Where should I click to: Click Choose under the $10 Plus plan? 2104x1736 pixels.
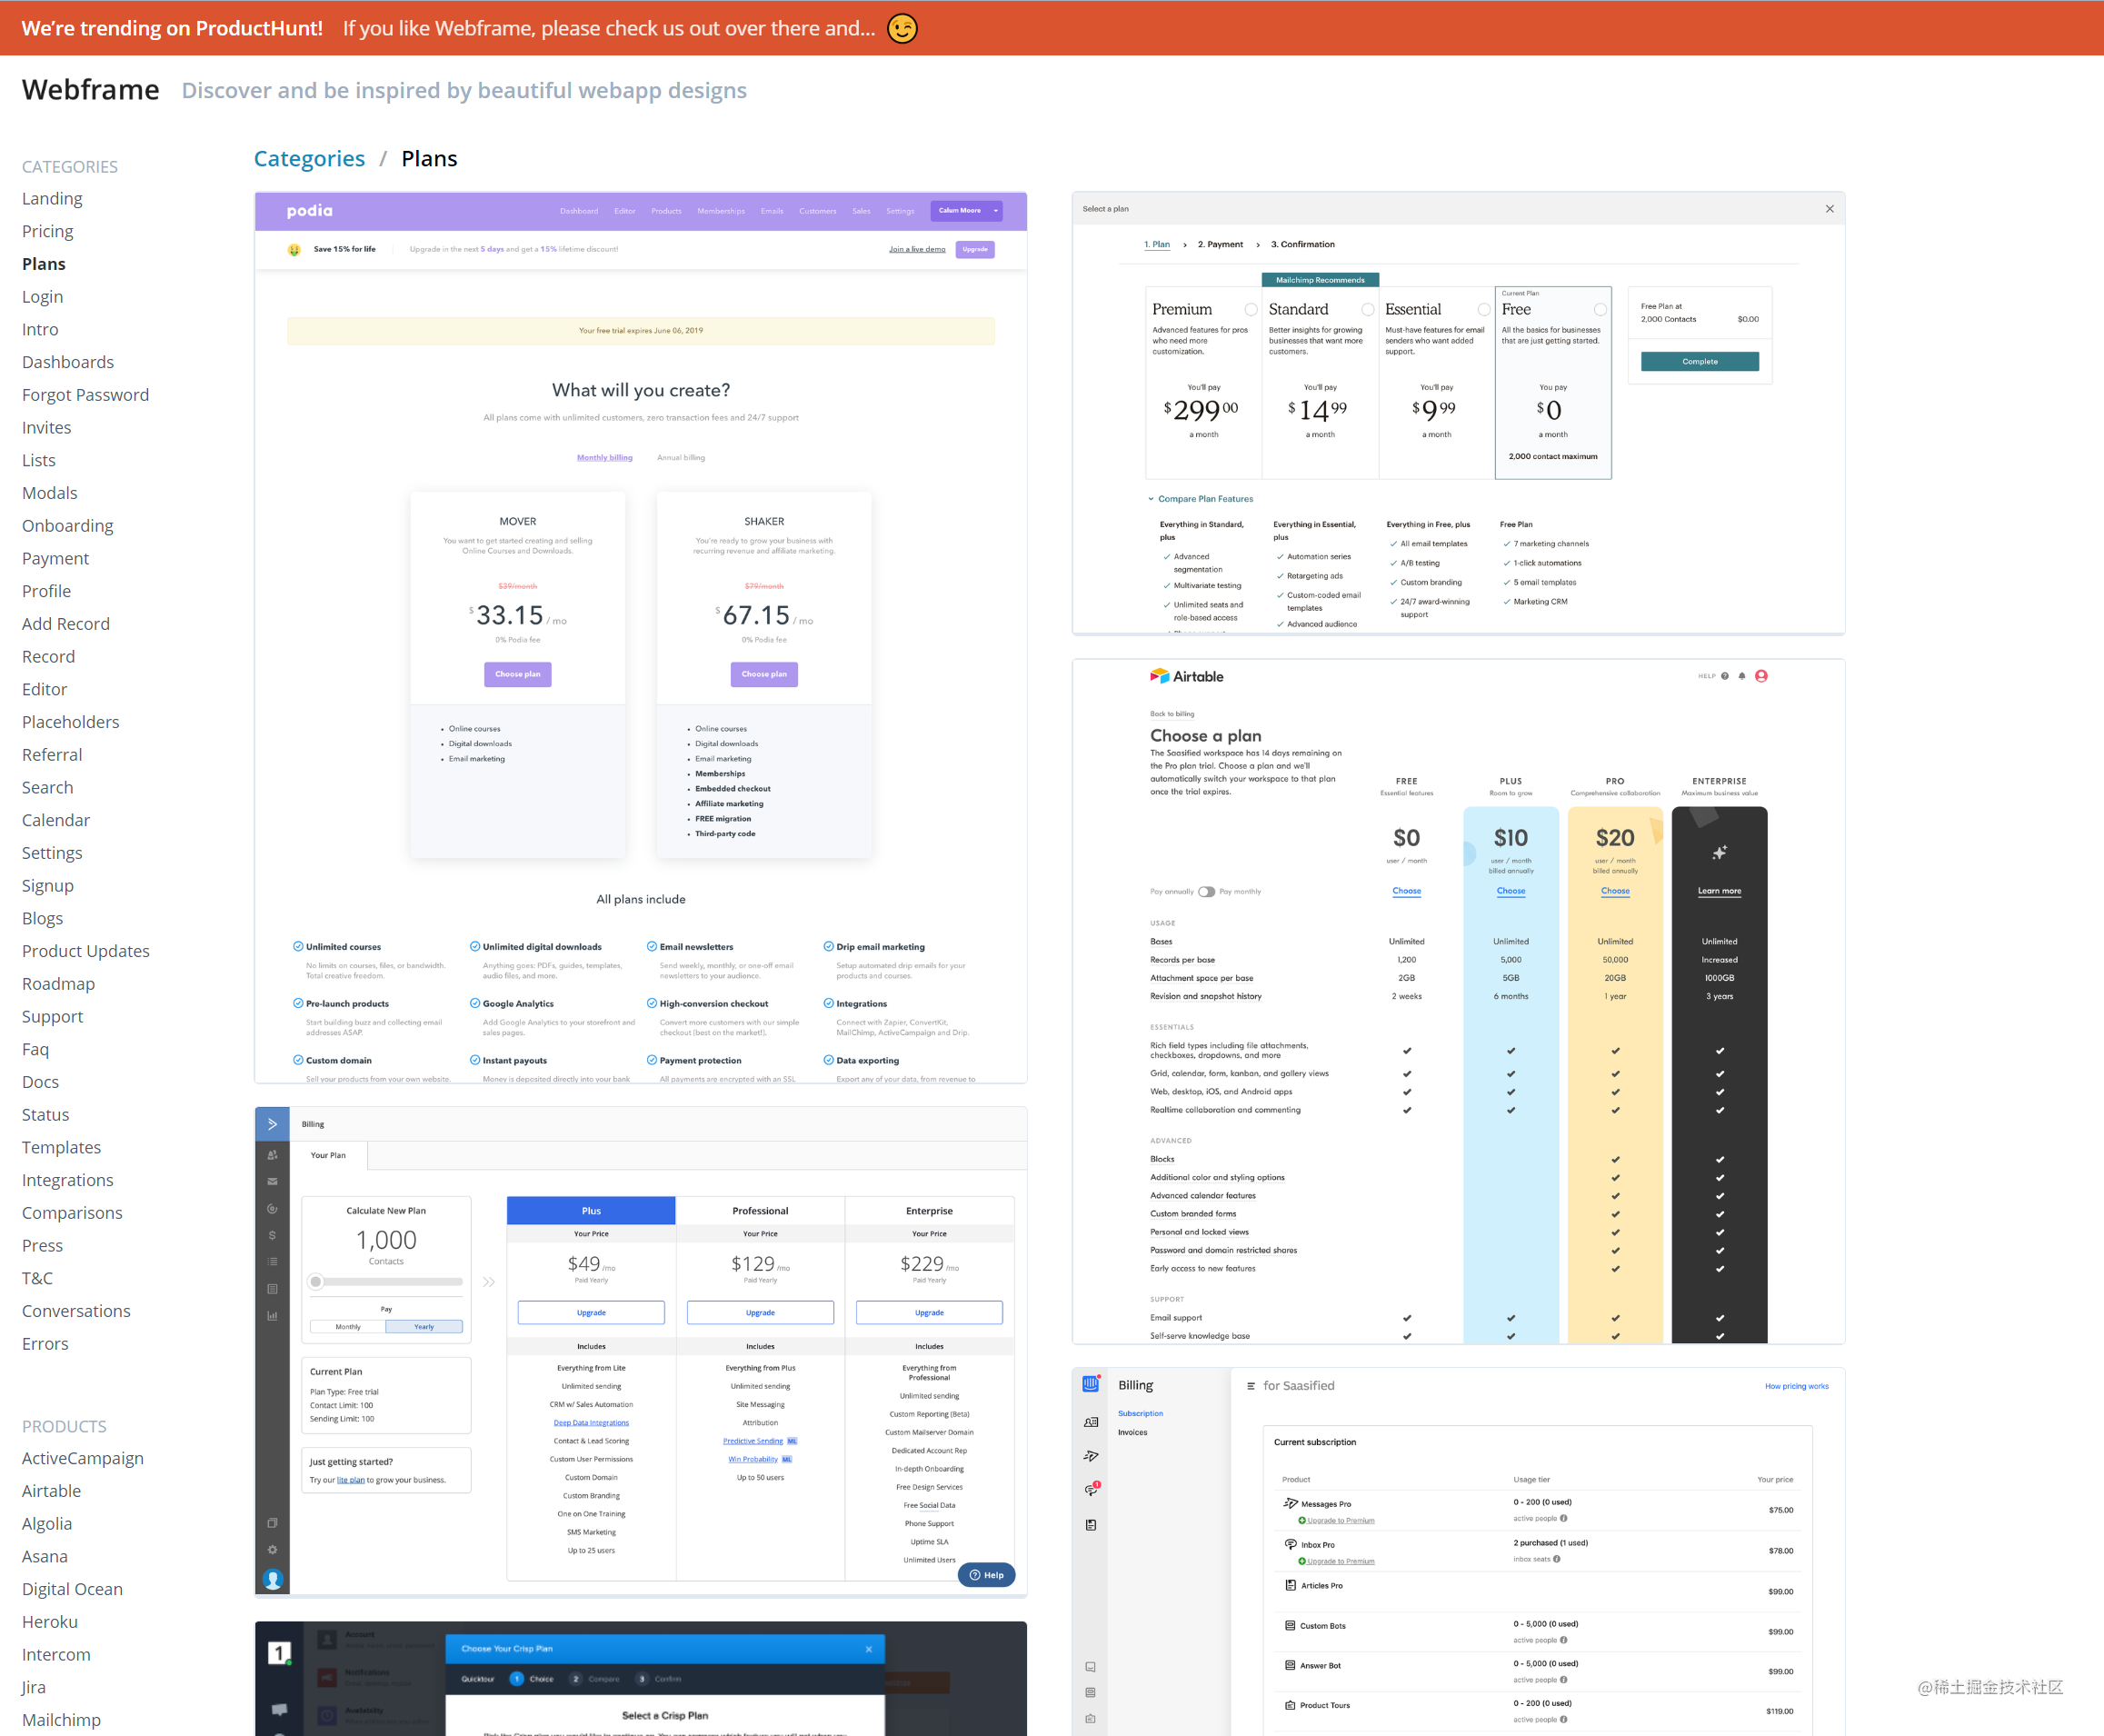(1511, 891)
